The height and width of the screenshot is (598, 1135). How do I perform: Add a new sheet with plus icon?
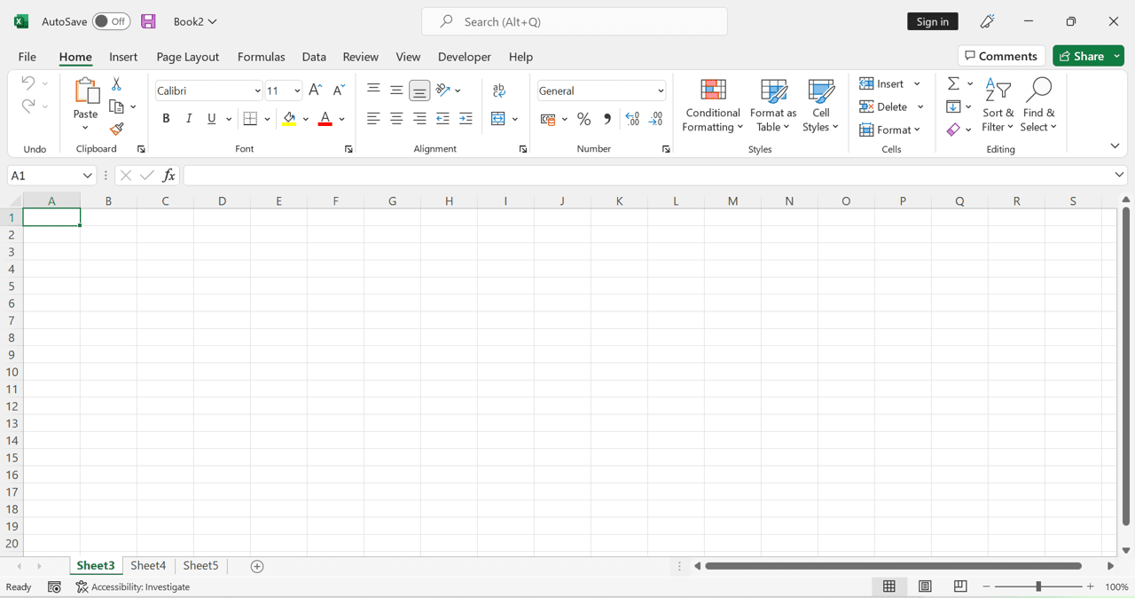coord(257,566)
